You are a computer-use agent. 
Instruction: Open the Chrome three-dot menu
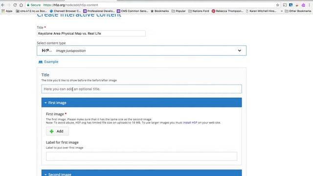point(309,5)
